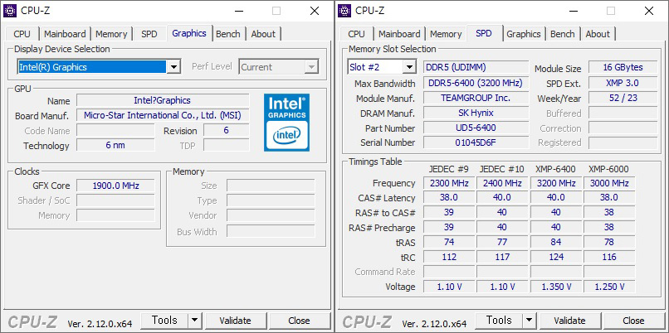This screenshot has height=333, width=669.
Task: Click the Part Number UD5-6400 value
Action: click(x=476, y=128)
